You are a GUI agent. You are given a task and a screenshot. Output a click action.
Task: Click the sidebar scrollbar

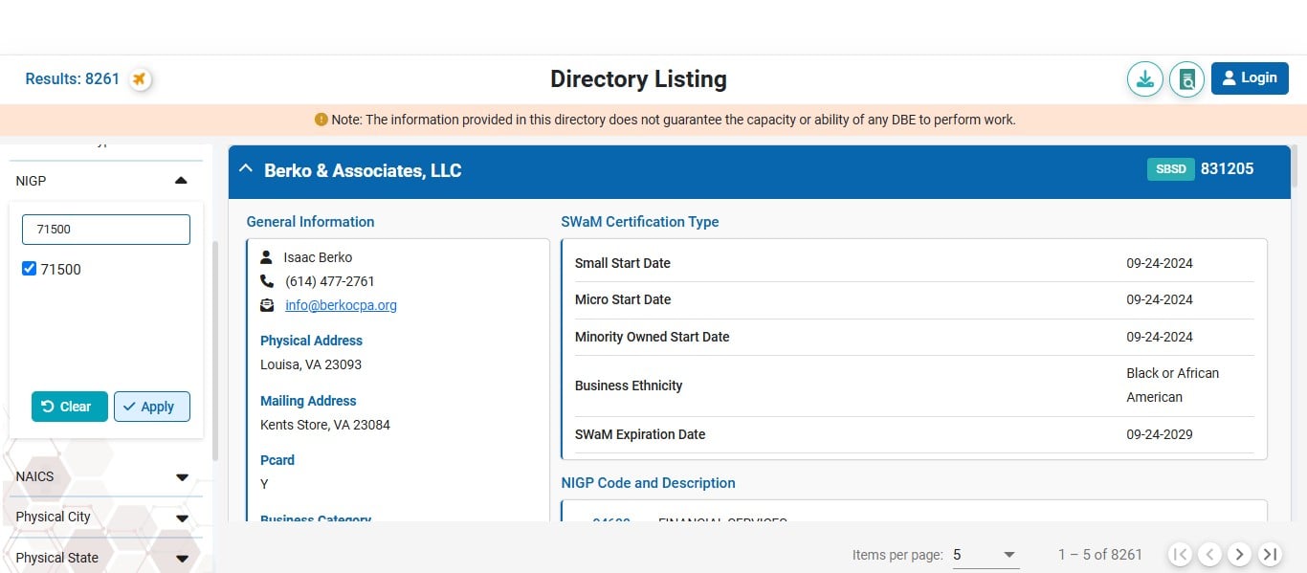click(x=215, y=350)
